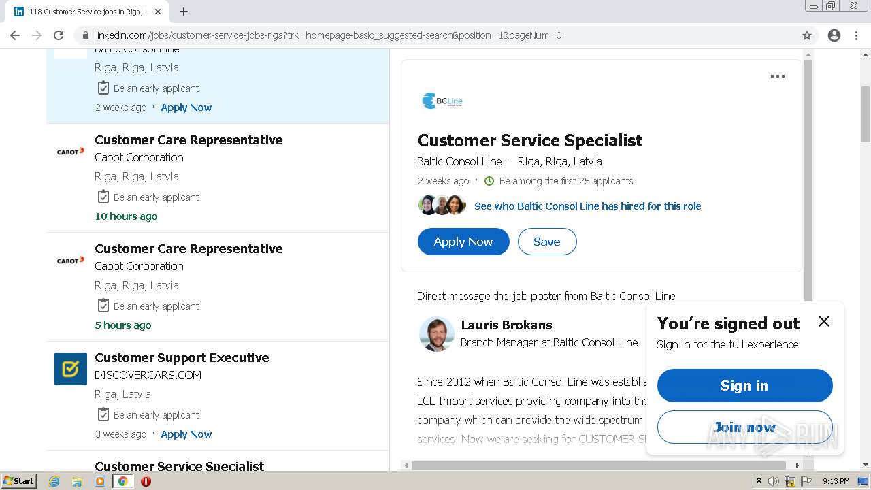
Task: Click the hired employee avatars
Action: pyautogui.click(x=442, y=205)
